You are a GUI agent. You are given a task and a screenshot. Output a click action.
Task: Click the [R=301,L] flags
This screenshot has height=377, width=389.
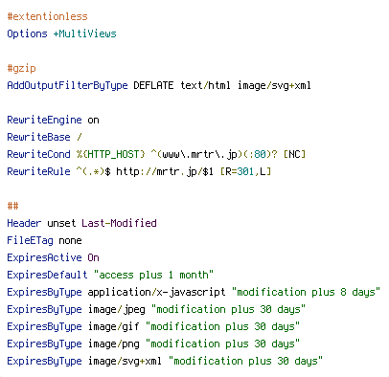pos(245,171)
